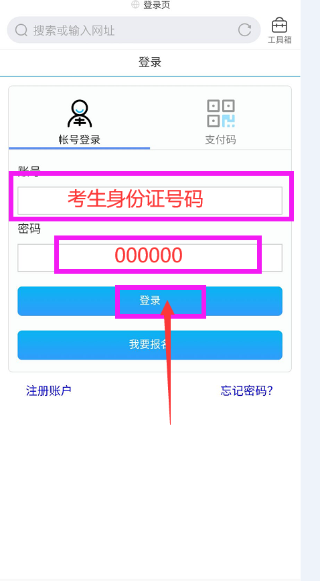Viewport: 320px width, 581px height.
Task: Select the person-shaped account login icon
Action: click(x=80, y=113)
